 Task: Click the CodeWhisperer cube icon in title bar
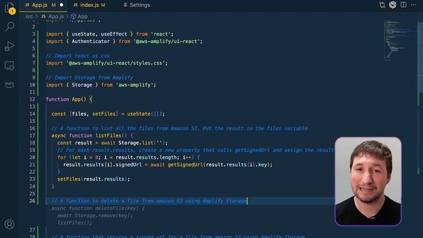(393, 5)
